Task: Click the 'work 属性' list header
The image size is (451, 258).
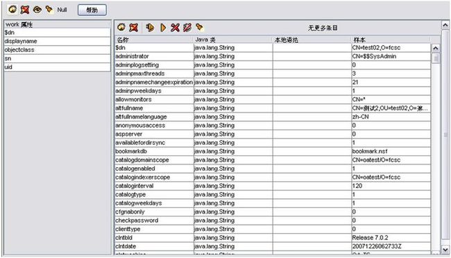Action: click(57, 24)
